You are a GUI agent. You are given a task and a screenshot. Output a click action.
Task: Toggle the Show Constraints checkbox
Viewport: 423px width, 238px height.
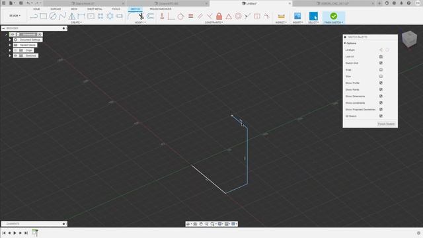tap(381, 103)
